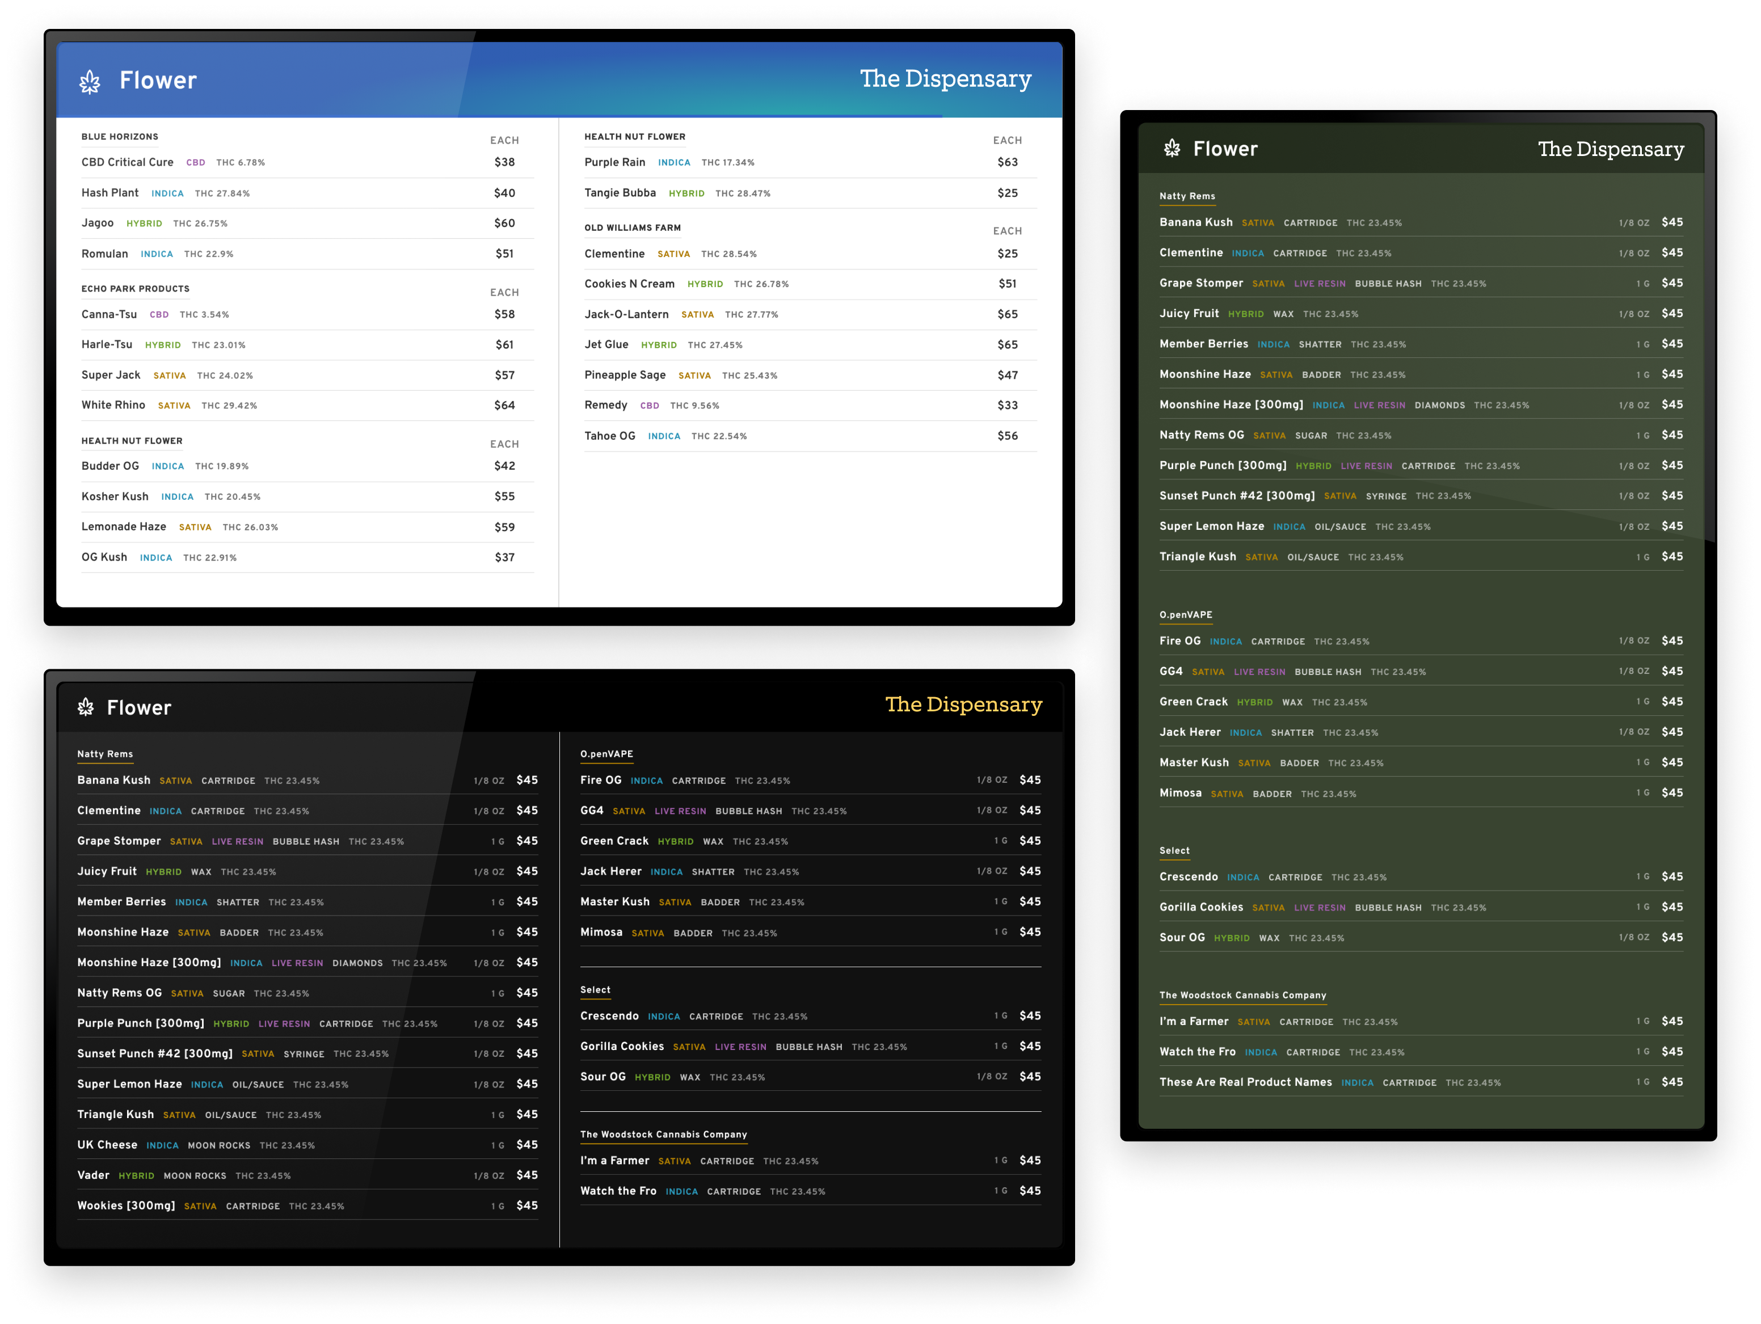This screenshot has width=1761, height=1324.
Task: Select the Wookies [300mg] row
Action: [x=126, y=1205]
